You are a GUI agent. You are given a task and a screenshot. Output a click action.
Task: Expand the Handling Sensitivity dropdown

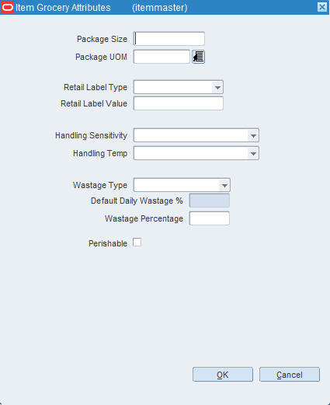pyautogui.click(x=253, y=135)
